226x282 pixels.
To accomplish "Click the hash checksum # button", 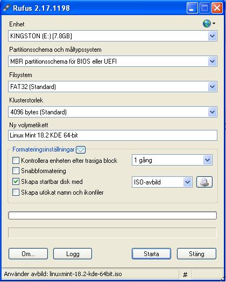I will [x=185, y=274].
